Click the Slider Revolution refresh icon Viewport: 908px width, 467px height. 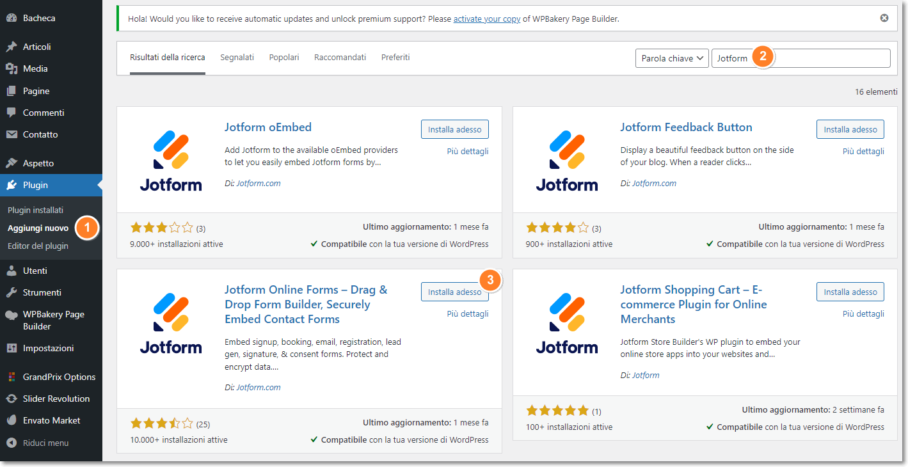(12, 399)
